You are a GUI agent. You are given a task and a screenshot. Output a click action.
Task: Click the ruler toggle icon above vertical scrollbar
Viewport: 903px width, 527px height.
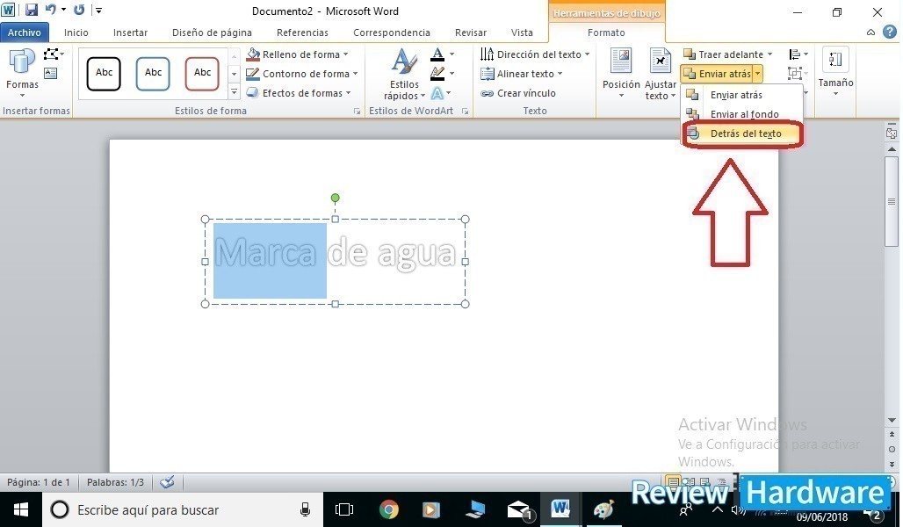click(x=892, y=134)
